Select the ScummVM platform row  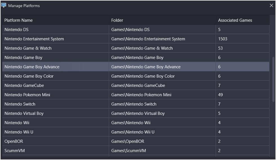[136, 151]
